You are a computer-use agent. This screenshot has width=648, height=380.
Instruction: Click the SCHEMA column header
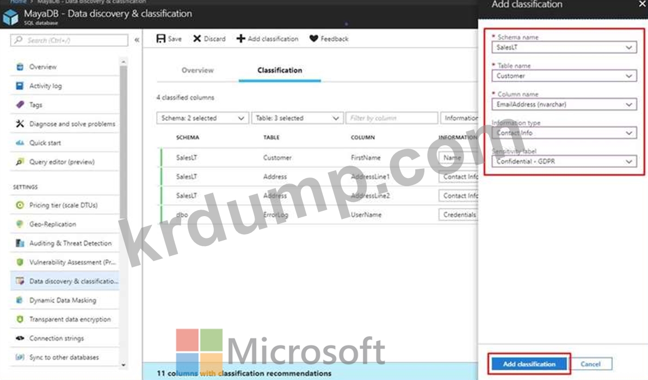pos(188,137)
